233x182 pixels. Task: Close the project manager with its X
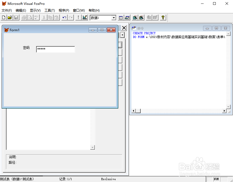click(x=124, y=28)
